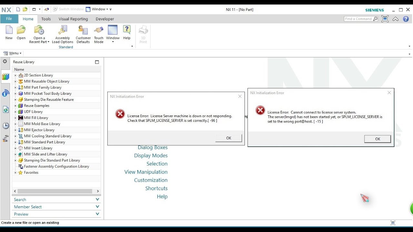Select Stamping Die Reusable Feature
This screenshot has width=413, height=232.
click(x=49, y=100)
